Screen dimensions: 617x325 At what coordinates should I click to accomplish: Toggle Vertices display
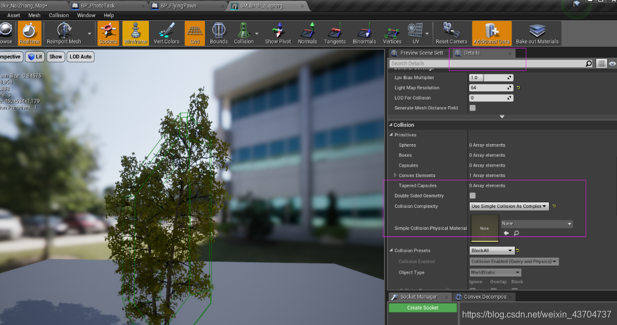392,34
